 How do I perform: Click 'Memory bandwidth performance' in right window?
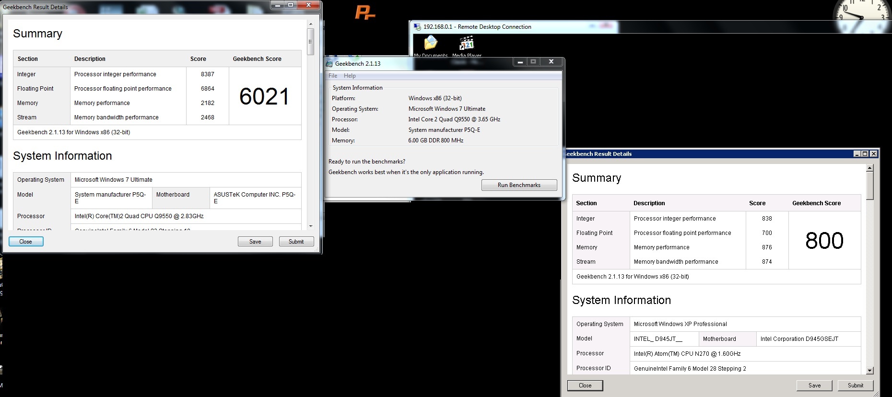click(x=676, y=262)
